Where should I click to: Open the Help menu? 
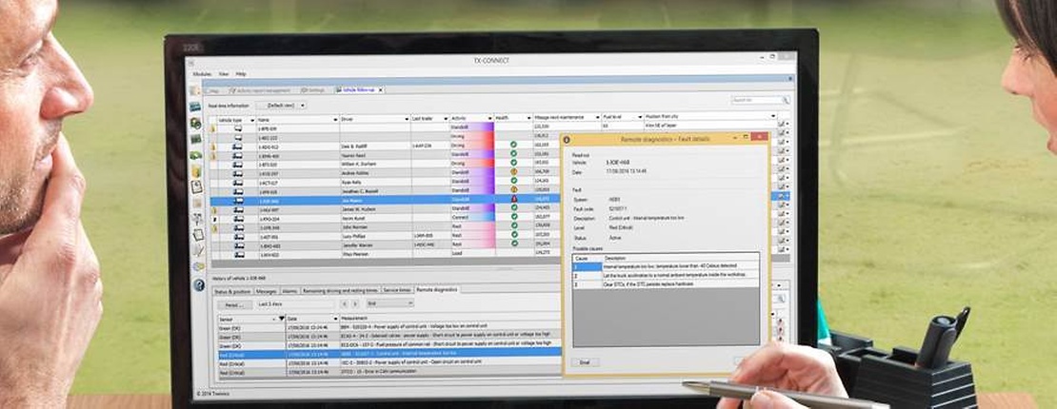click(x=241, y=74)
